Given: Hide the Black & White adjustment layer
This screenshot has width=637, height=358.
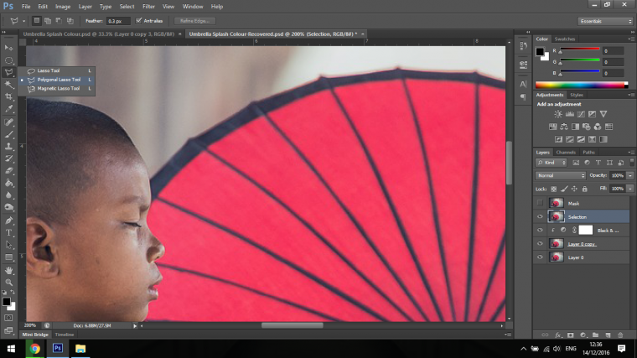Looking at the screenshot, I should tap(540, 230).
